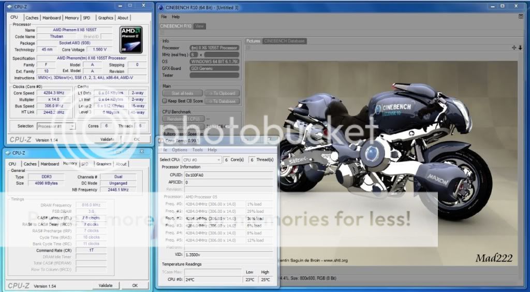Toggle the Keep Best CB Score checkbox

click(165, 101)
